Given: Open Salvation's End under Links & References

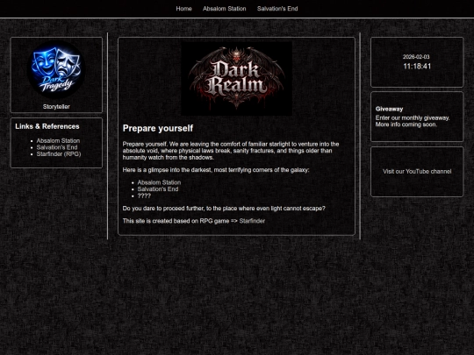Looking at the screenshot, I should 57,147.
